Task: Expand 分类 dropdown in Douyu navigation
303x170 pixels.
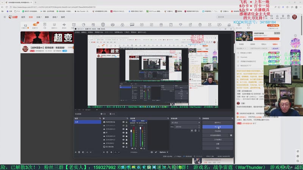Action: tap(39, 17)
